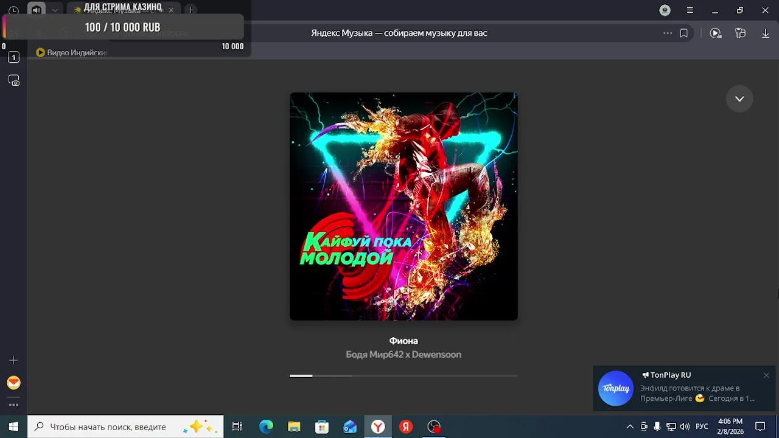Open artist Бодя Мир642 x Dewensoon
The height and width of the screenshot is (438, 779).
403,355
